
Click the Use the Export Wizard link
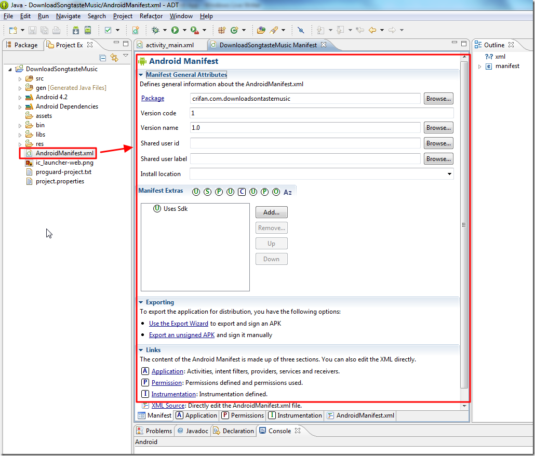pyautogui.click(x=179, y=324)
